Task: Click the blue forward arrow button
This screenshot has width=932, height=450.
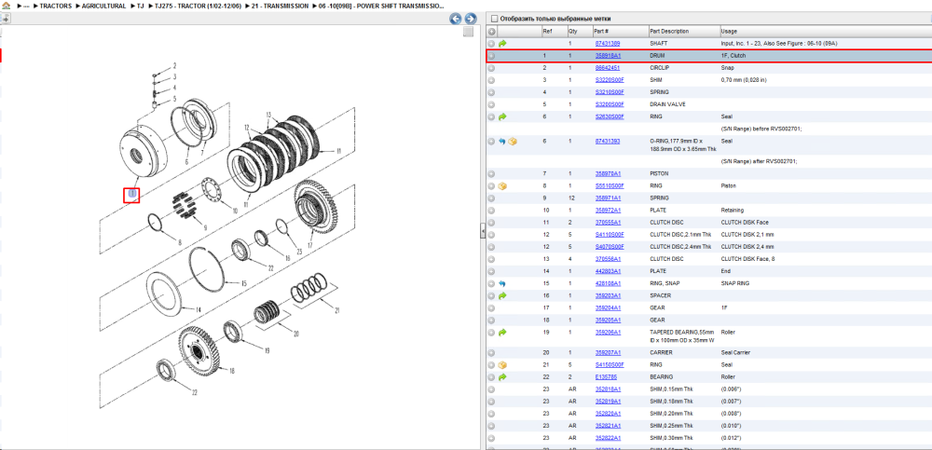Action: pyautogui.click(x=470, y=19)
